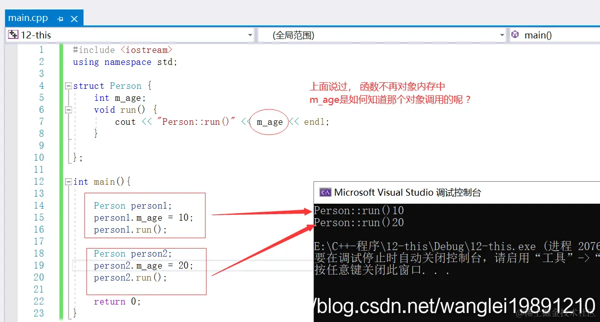
Task: Click the #include <iostream> line
Action: tap(123, 50)
